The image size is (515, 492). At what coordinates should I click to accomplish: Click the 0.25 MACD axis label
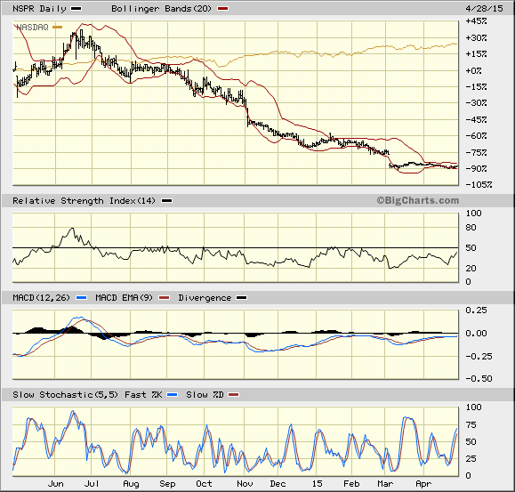476,310
